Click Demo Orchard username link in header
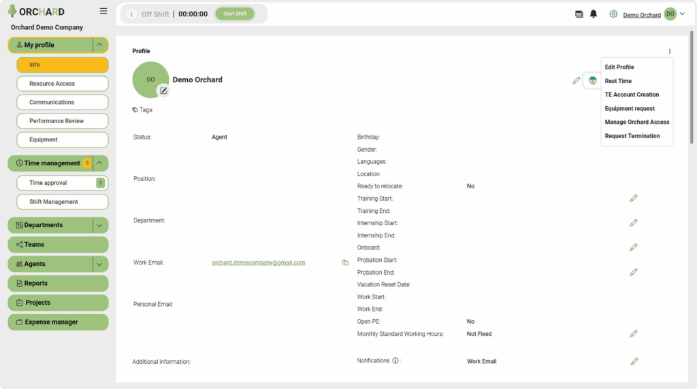 (641, 15)
